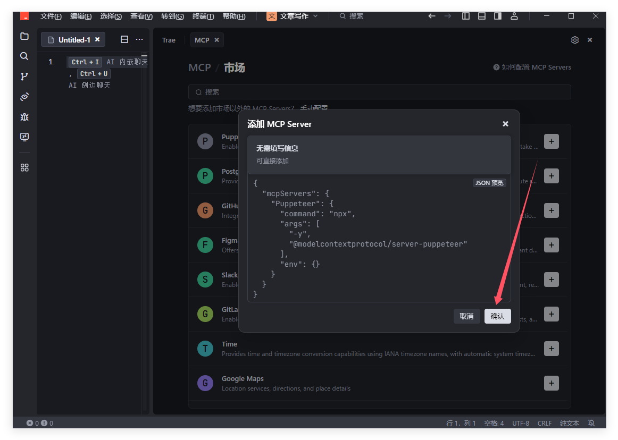Click the notifications bell in status bar
Screen dimensions: 618x440
coord(591,423)
